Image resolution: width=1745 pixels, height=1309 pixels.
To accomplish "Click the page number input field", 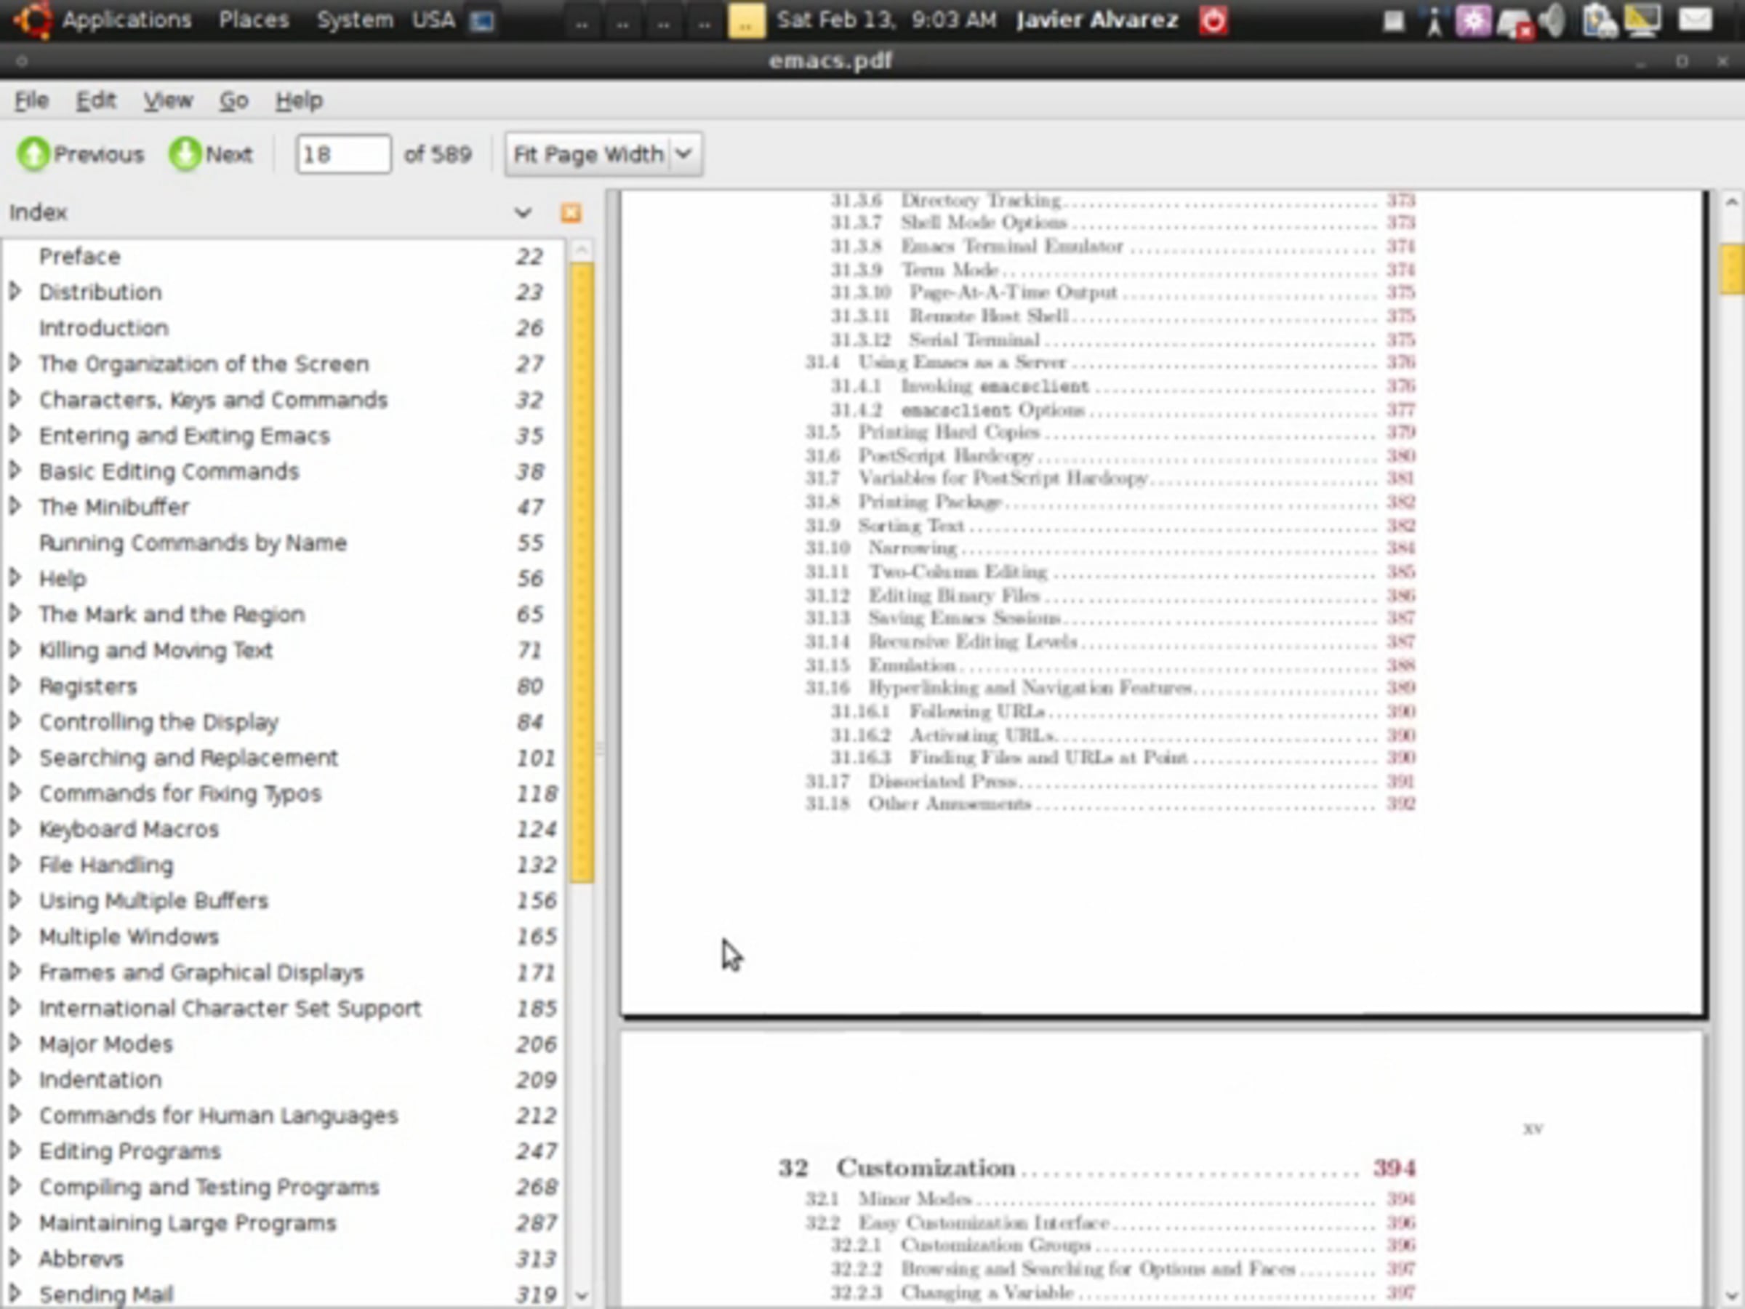I will [343, 154].
